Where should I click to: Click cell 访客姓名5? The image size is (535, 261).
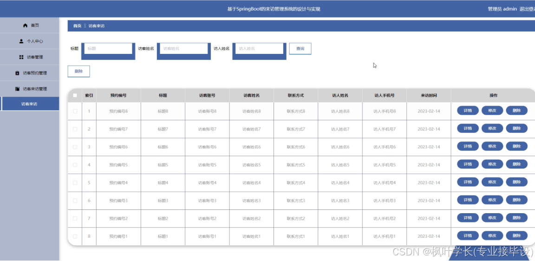pyautogui.click(x=251, y=165)
